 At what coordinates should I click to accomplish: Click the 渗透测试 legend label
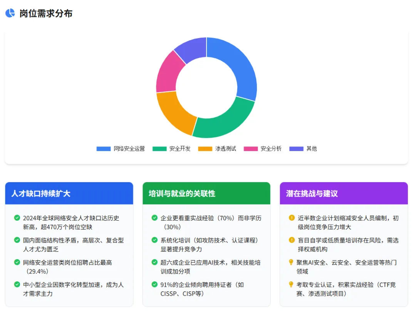tap(225, 149)
